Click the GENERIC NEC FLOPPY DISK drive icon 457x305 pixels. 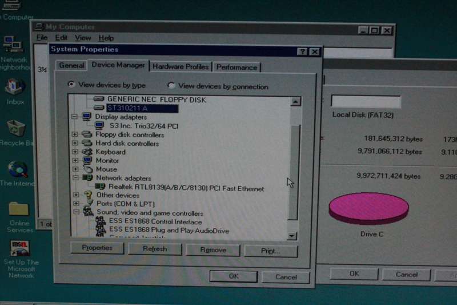[99, 99]
